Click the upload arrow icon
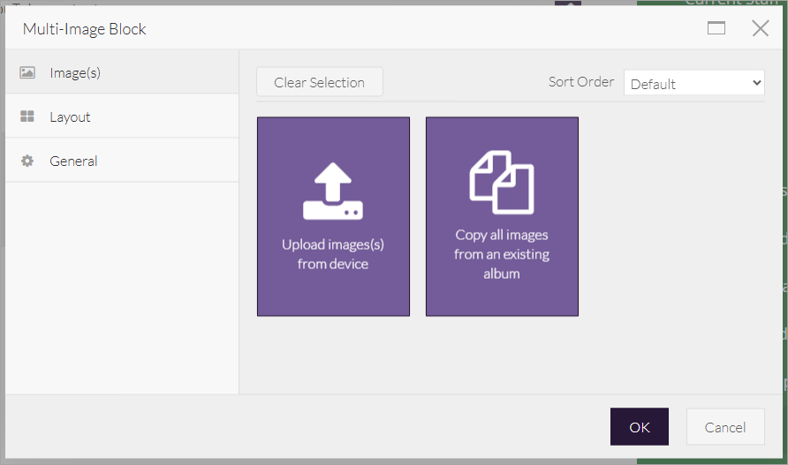788x465 pixels. [x=333, y=191]
